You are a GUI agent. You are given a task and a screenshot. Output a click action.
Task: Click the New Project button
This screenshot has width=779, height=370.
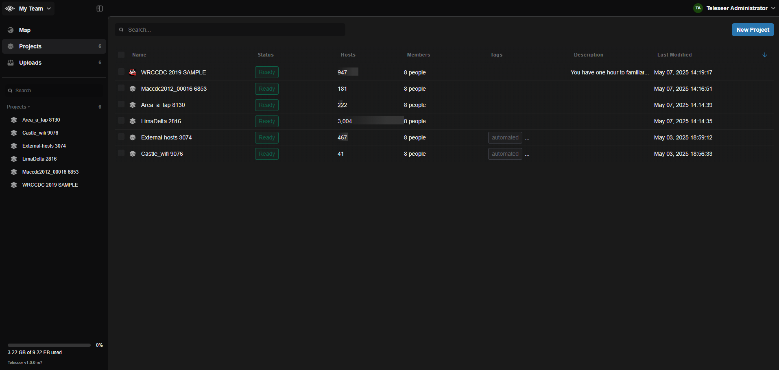[x=753, y=30]
